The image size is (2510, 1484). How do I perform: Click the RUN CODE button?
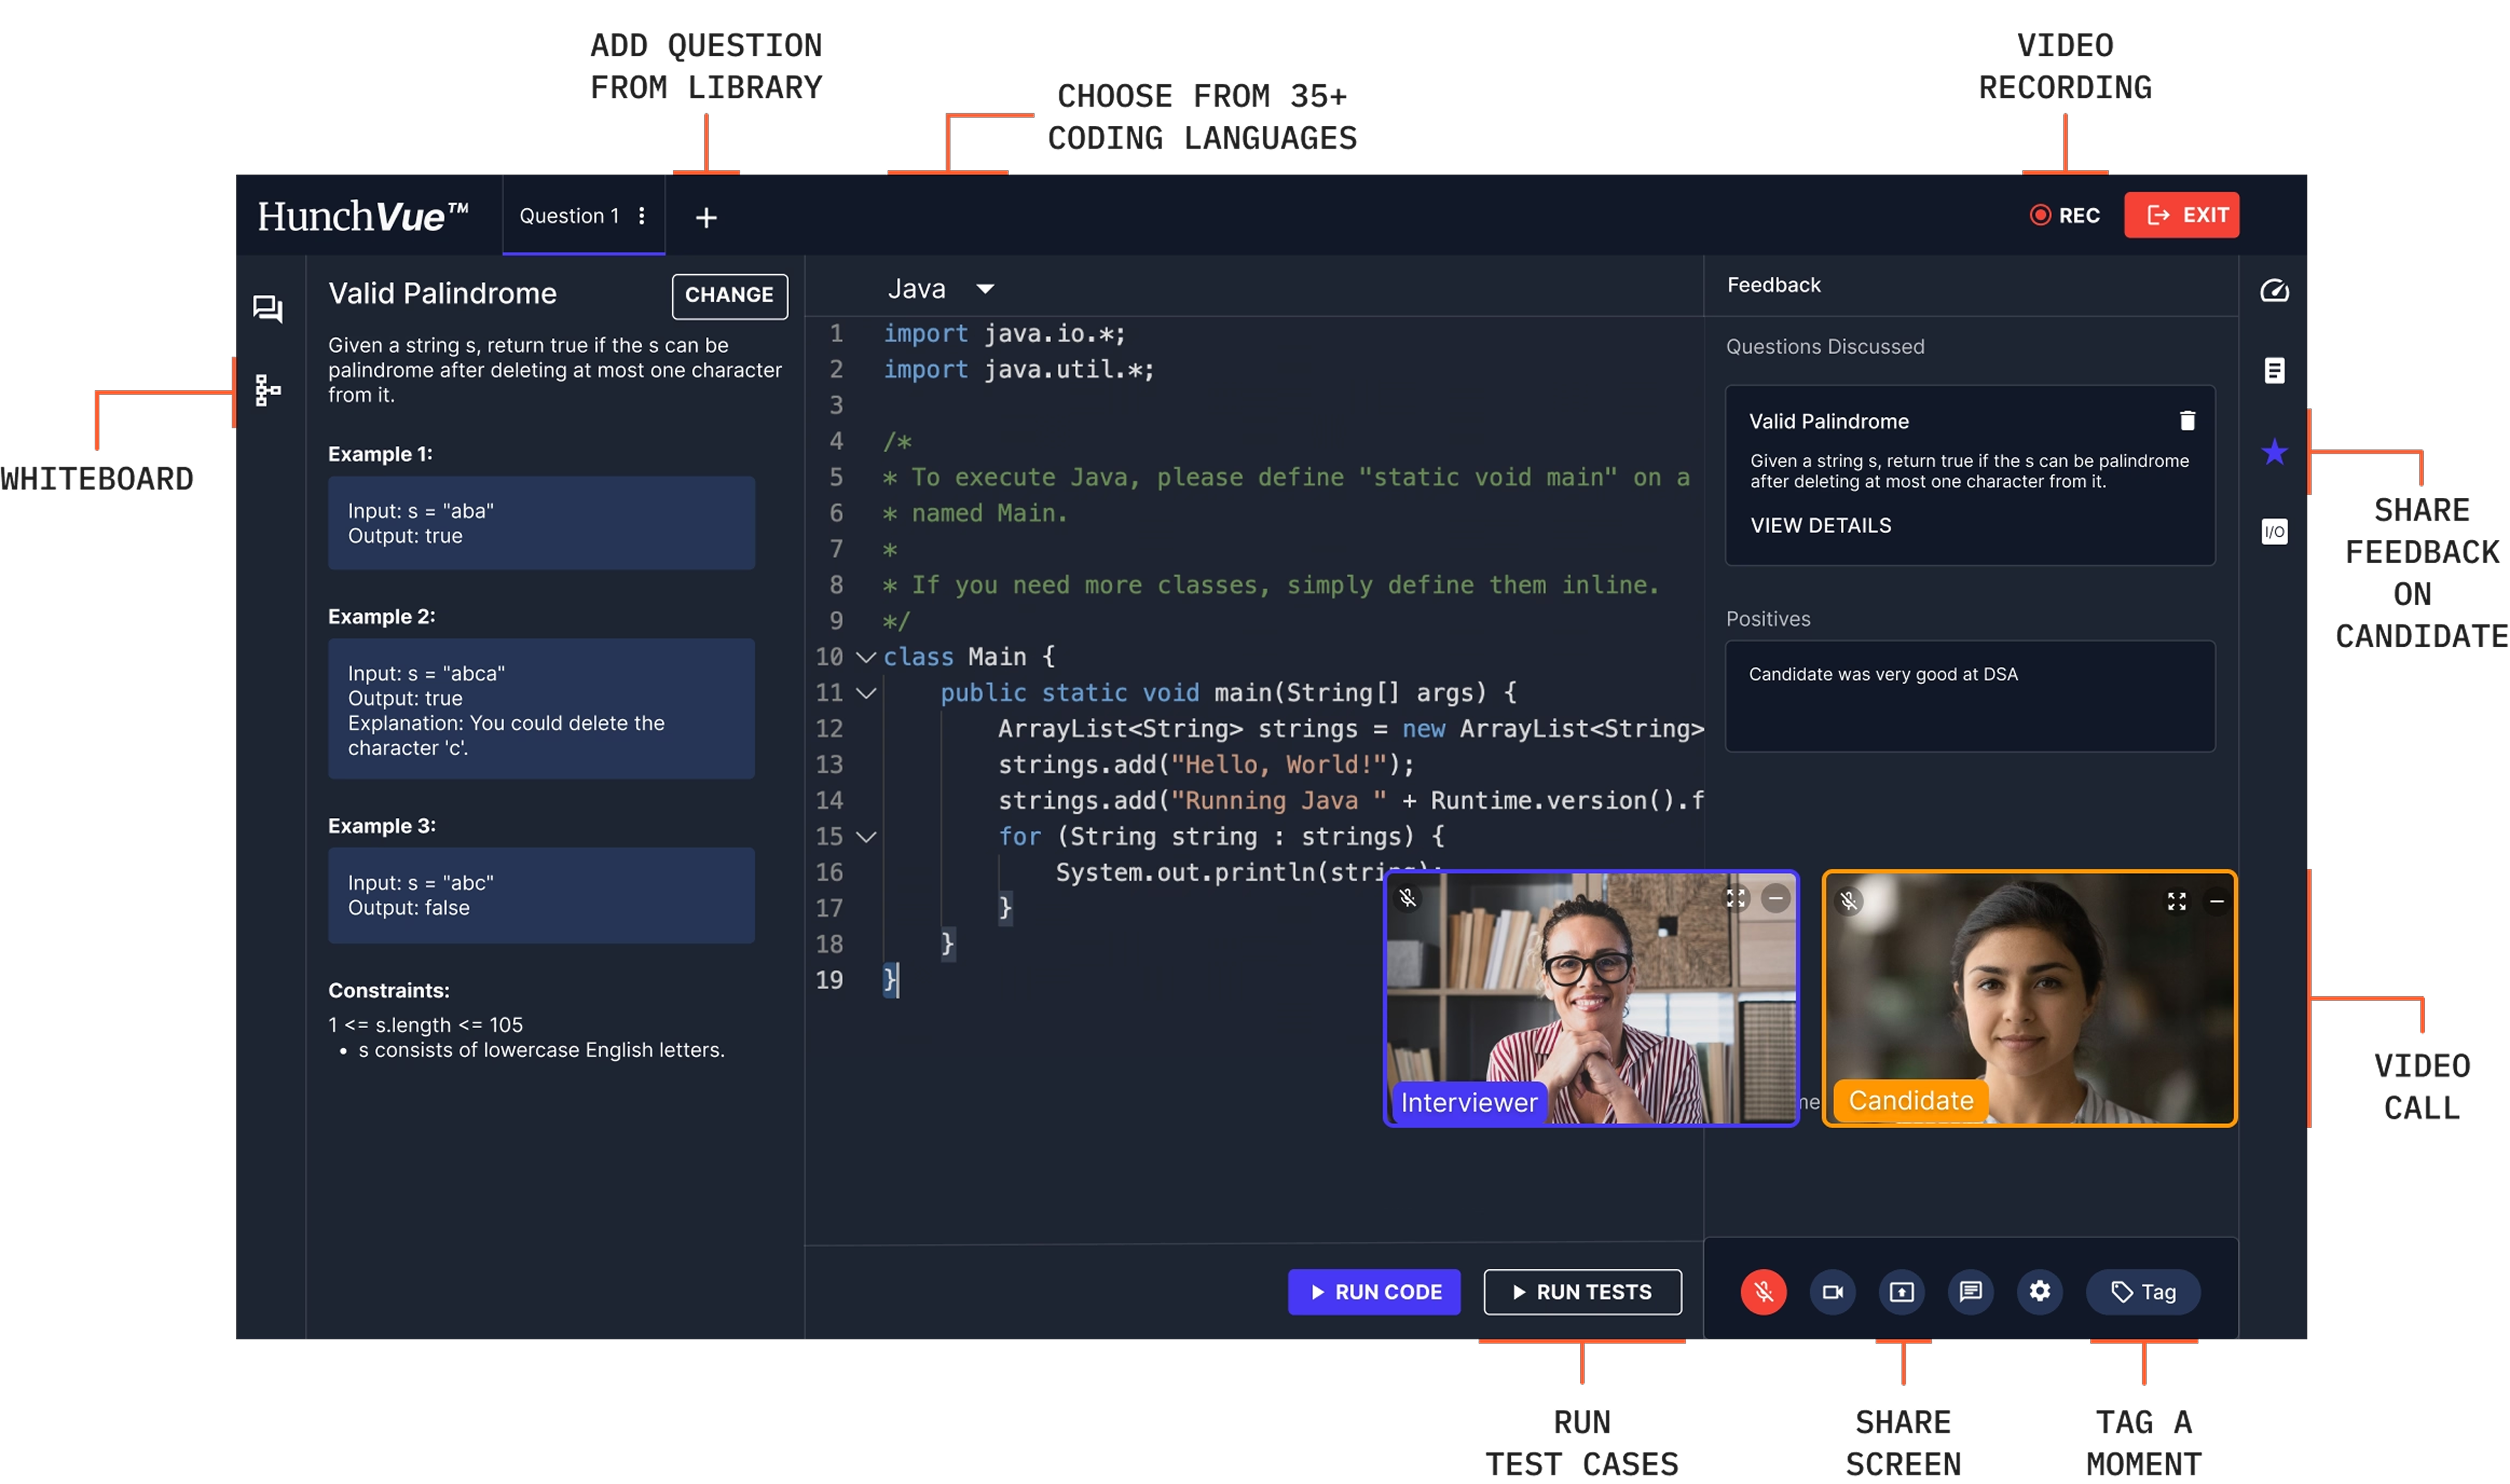(x=1373, y=1292)
